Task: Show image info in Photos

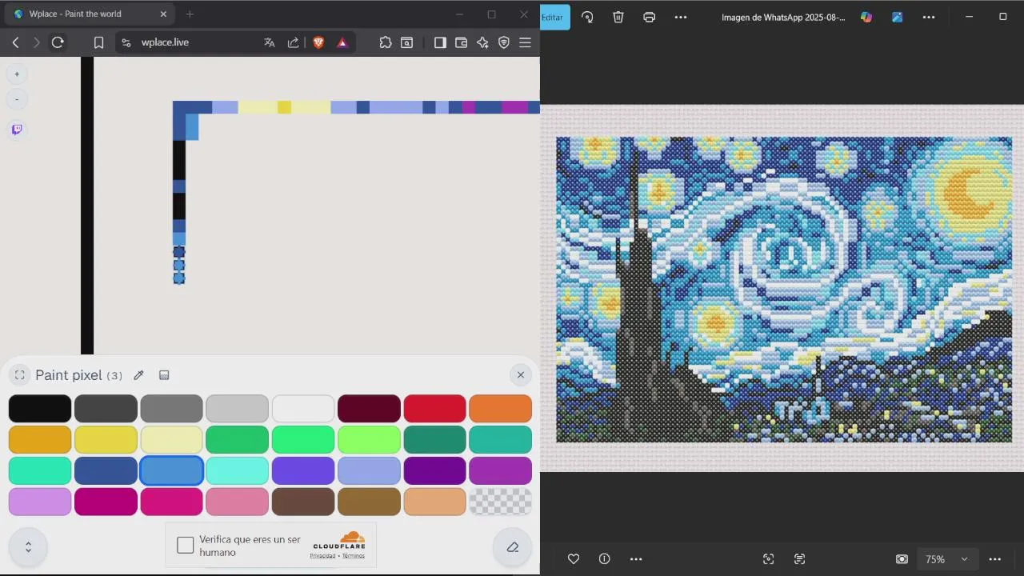Action: click(x=605, y=559)
